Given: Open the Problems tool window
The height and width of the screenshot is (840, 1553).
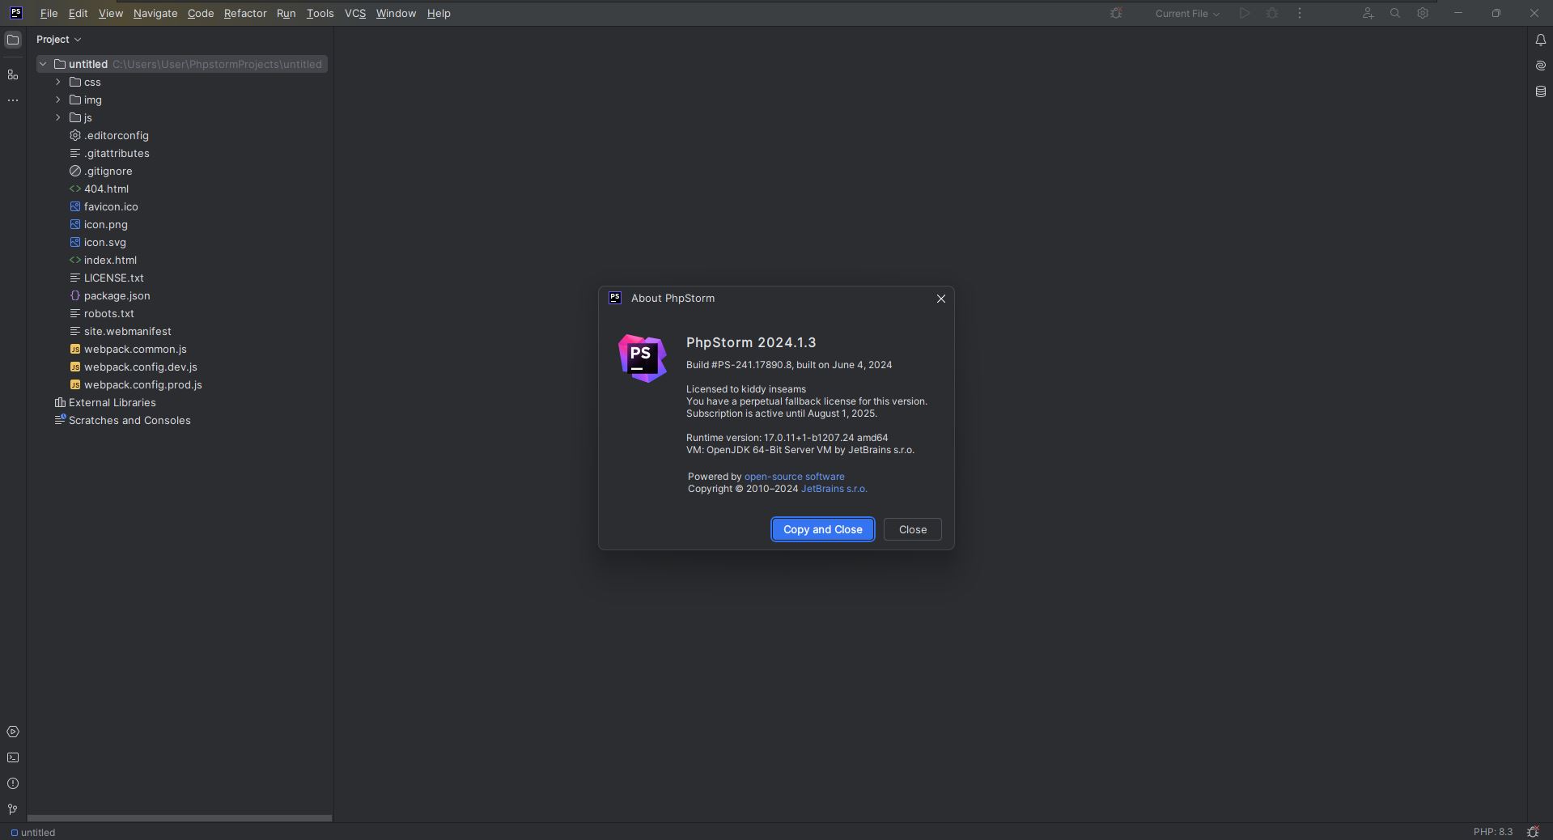Looking at the screenshot, I should pos(13,783).
